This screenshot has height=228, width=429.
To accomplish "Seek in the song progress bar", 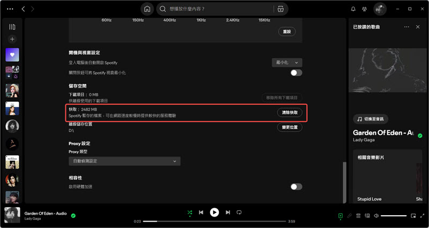I will tap(214, 221).
